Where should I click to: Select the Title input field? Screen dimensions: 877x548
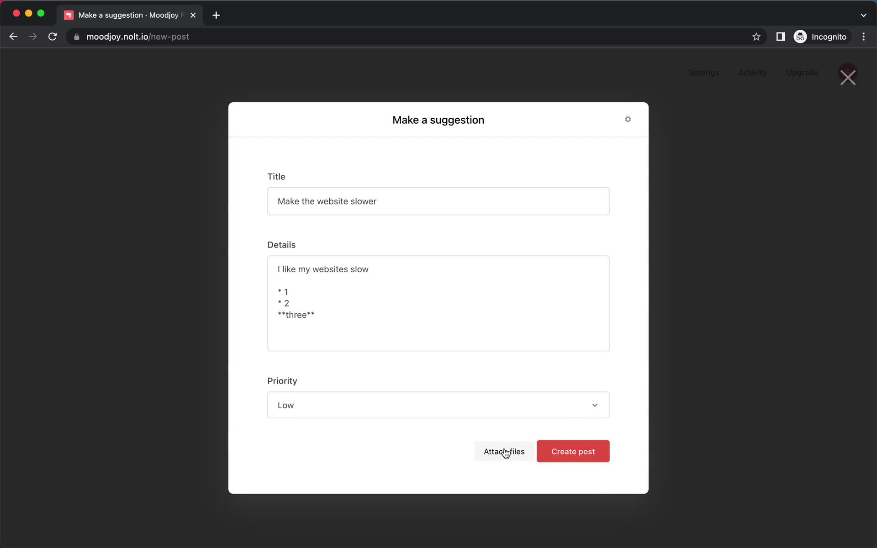[x=438, y=201]
